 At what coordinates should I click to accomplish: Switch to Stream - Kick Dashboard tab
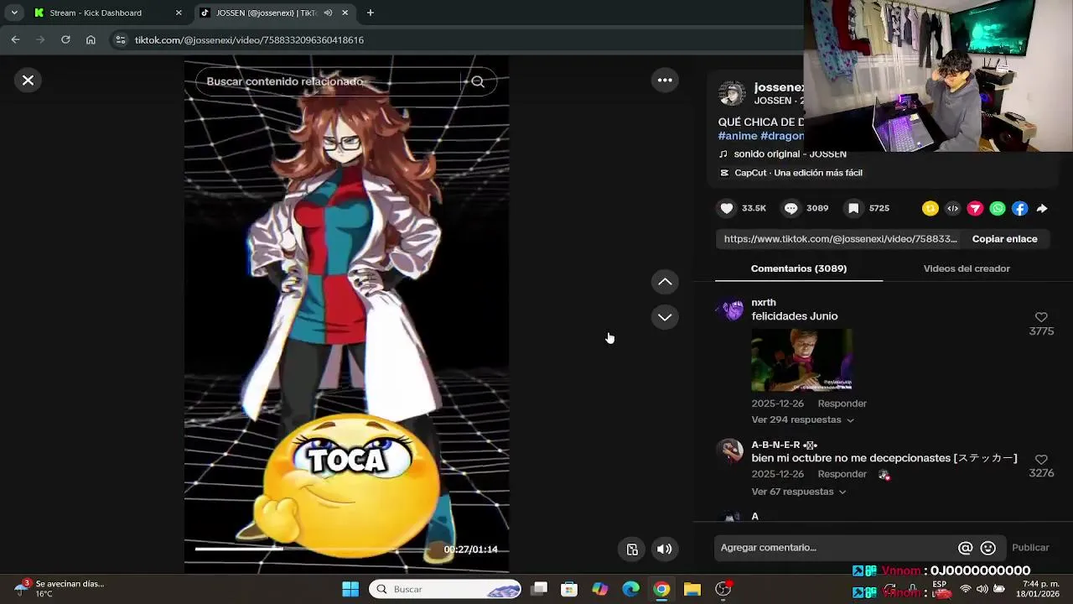coord(105,13)
